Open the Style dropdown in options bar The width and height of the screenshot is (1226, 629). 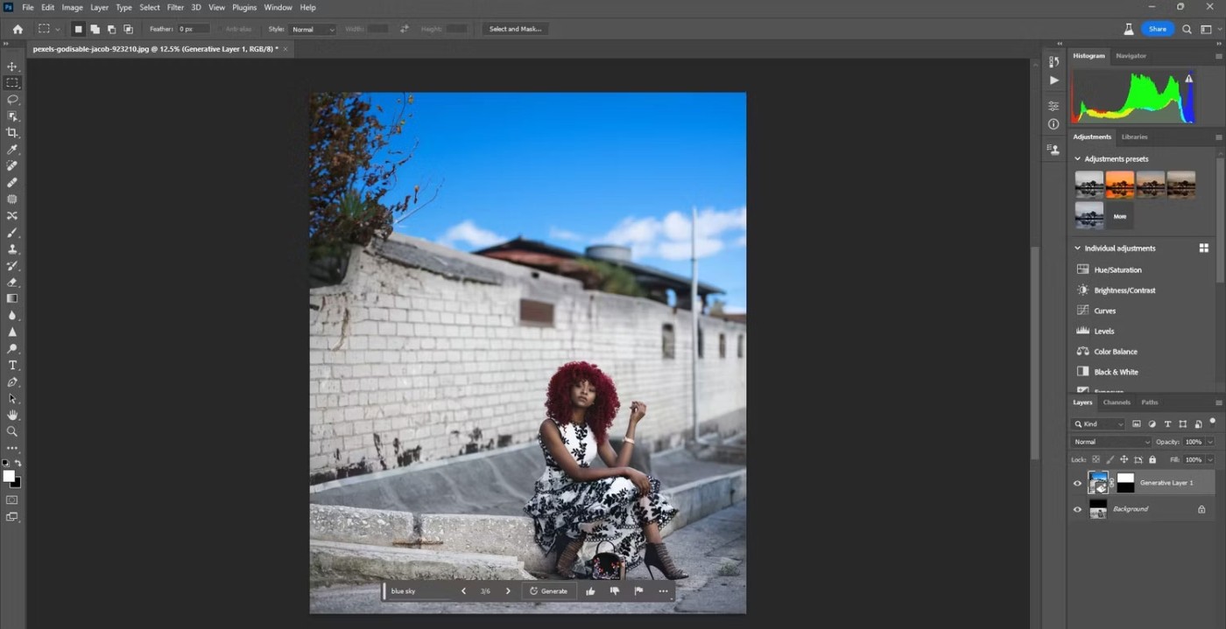[x=313, y=29]
